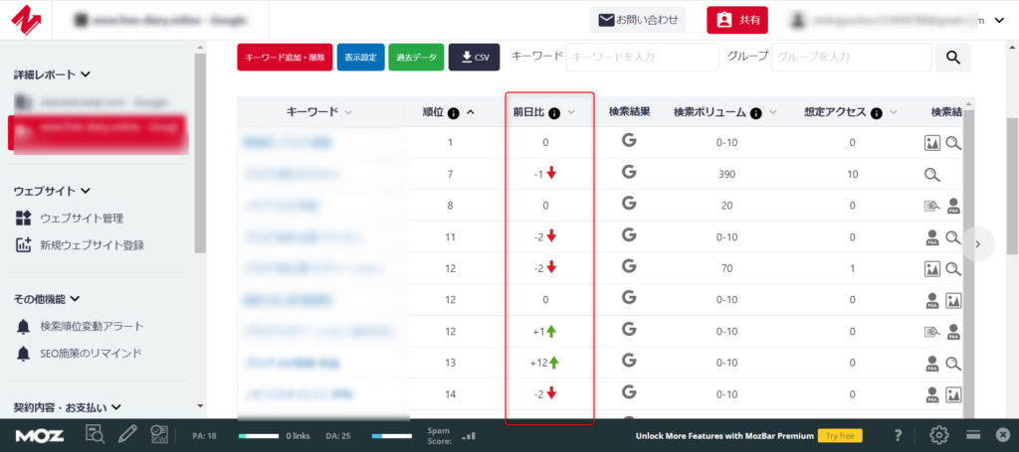Click the 20 search volume cell
1019x452 pixels.
(x=725, y=206)
